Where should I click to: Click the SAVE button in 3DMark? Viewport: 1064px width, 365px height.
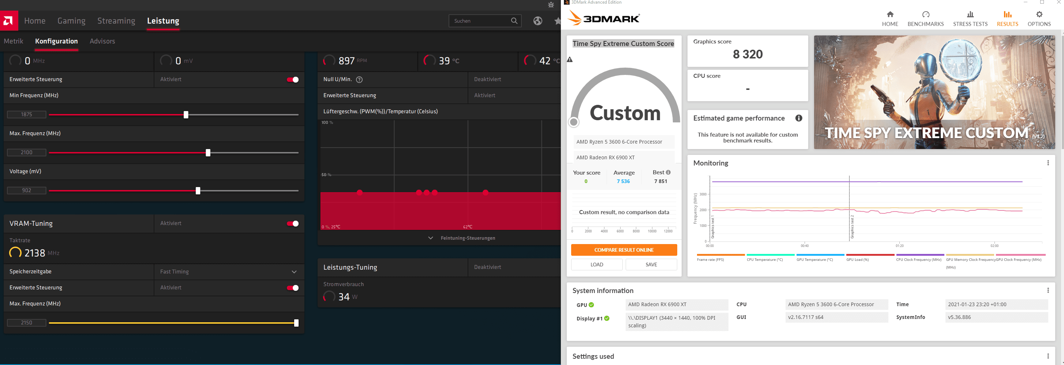pyautogui.click(x=651, y=265)
